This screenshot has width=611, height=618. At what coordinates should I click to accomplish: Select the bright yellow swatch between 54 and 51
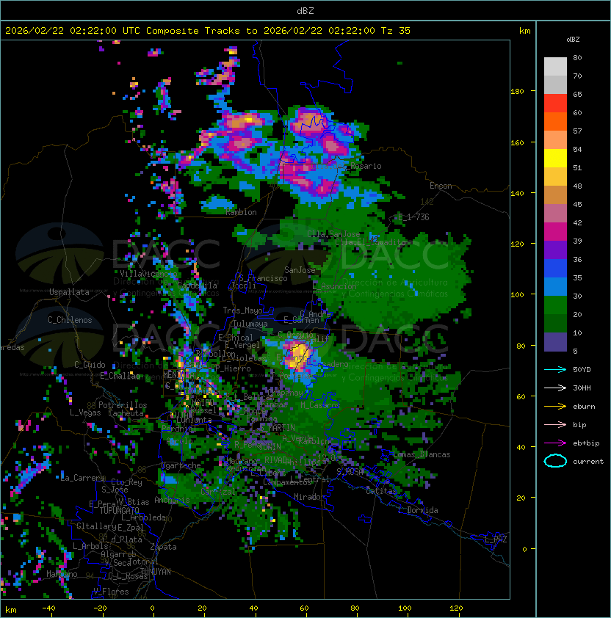[x=555, y=159]
